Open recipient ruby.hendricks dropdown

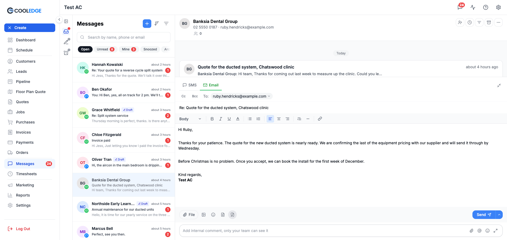[x=241, y=96]
